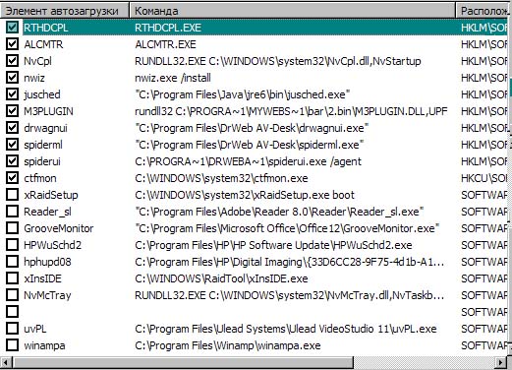
Task: Enable the GrooveMonitor checkbox
Action: coord(12,228)
